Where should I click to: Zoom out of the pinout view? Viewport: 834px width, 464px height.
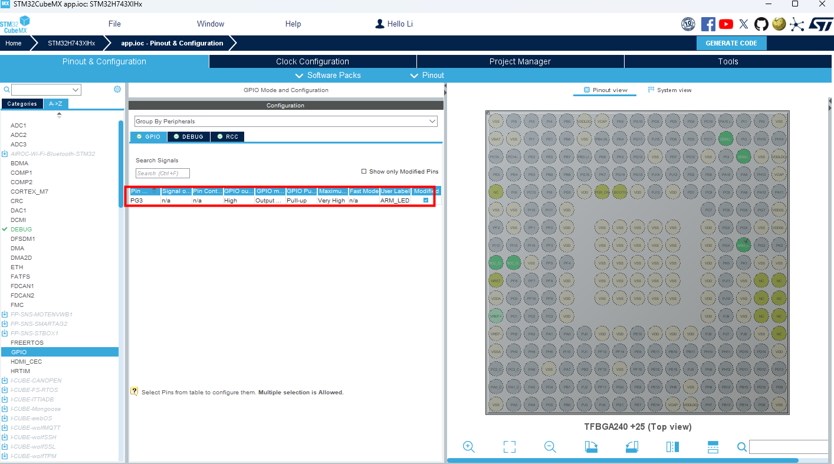point(550,447)
